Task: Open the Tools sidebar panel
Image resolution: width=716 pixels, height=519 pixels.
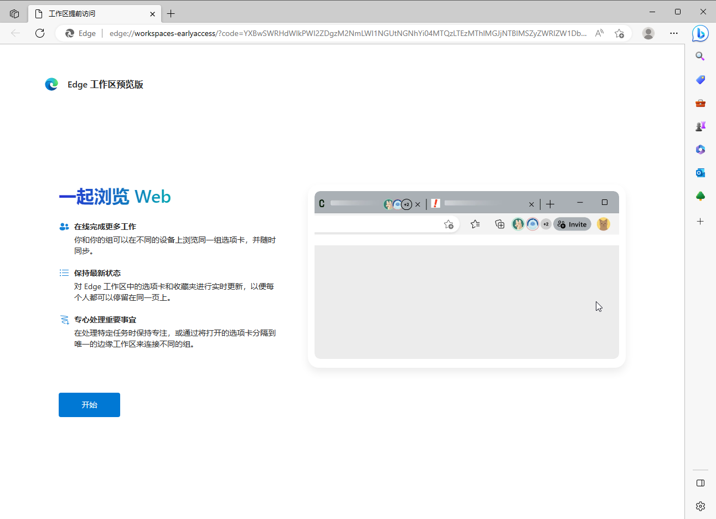Action: pyautogui.click(x=700, y=102)
